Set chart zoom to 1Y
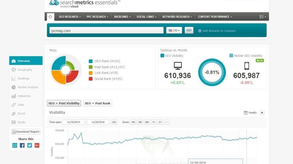This screenshot has width=293, height=164. point(154,122)
